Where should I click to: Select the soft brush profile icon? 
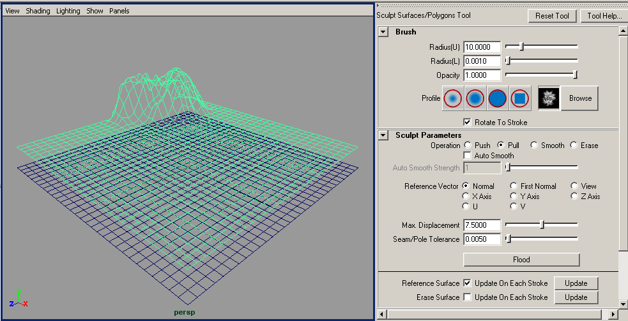(475, 98)
